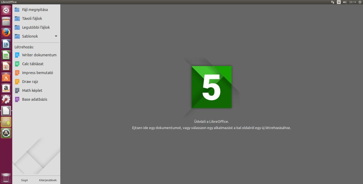Open the Trash dock icon
This screenshot has height=184, width=363.
[6, 178]
